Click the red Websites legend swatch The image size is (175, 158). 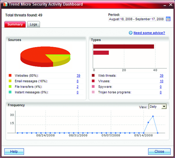pos(10,75)
